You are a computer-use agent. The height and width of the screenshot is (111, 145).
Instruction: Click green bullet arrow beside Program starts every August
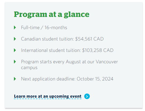coord(15,62)
